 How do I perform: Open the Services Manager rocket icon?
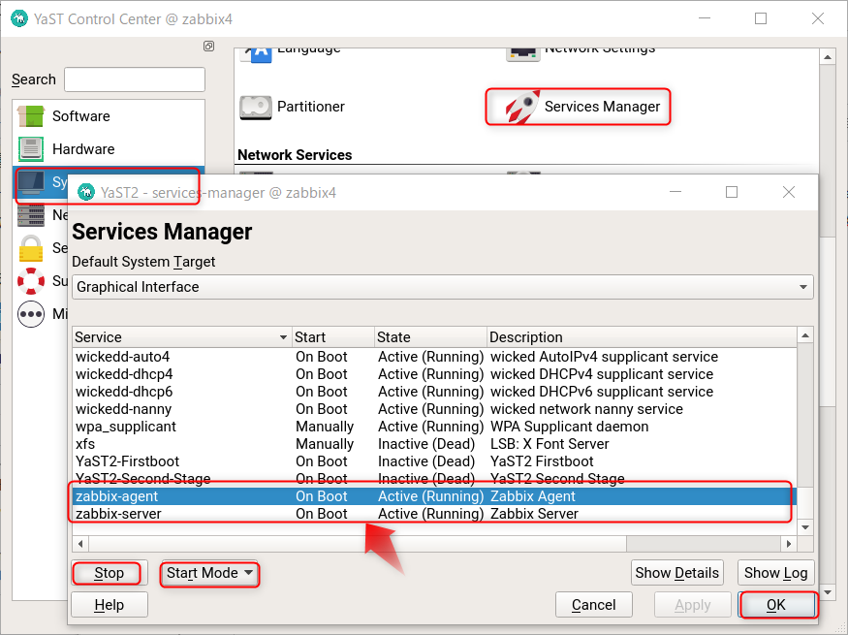click(x=522, y=107)
